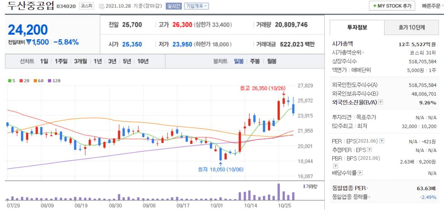Click the green 5-day moving average swatch
This screenshot has width=444, height=210.
[x=10, y=81]
